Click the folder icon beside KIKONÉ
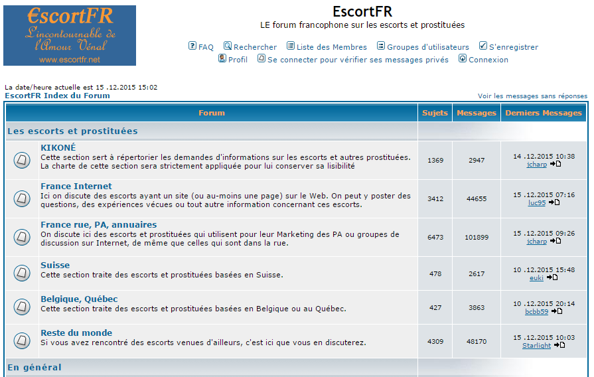Image resolution: width=594 pixels, height=377 pixels. (x=22, y=160)
